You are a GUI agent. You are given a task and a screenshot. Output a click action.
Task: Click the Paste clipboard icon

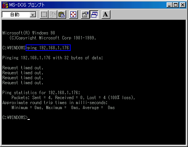click(62, 15)
